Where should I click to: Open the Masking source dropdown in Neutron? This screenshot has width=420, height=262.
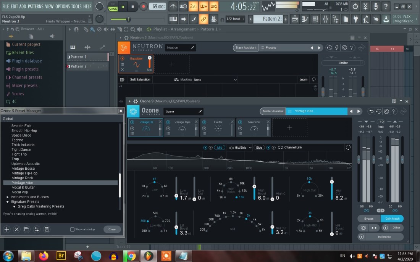[x=215, y=80]
